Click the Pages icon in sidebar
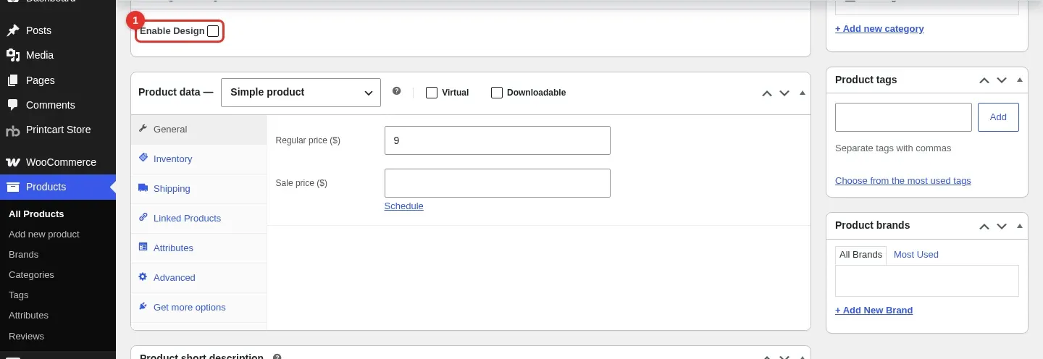Viewport: 1043px width, 359px height. 12,80
